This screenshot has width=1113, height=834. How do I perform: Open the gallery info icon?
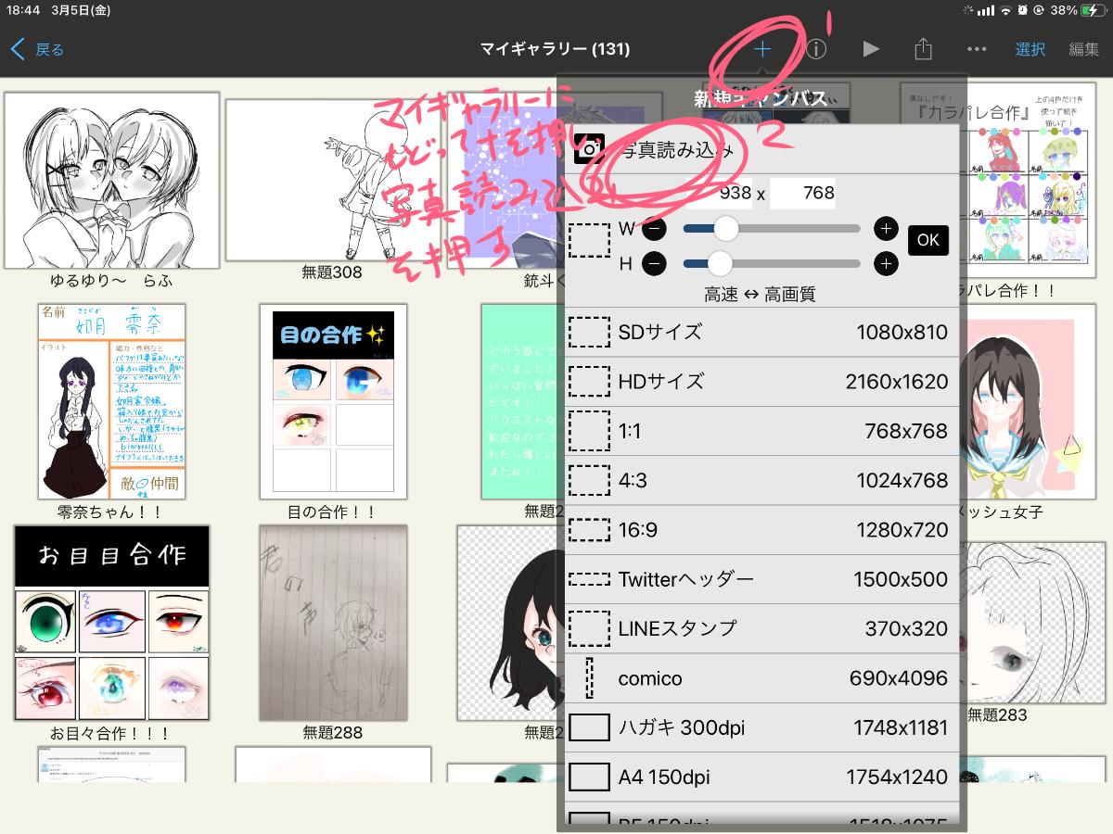tap(815, 49)
